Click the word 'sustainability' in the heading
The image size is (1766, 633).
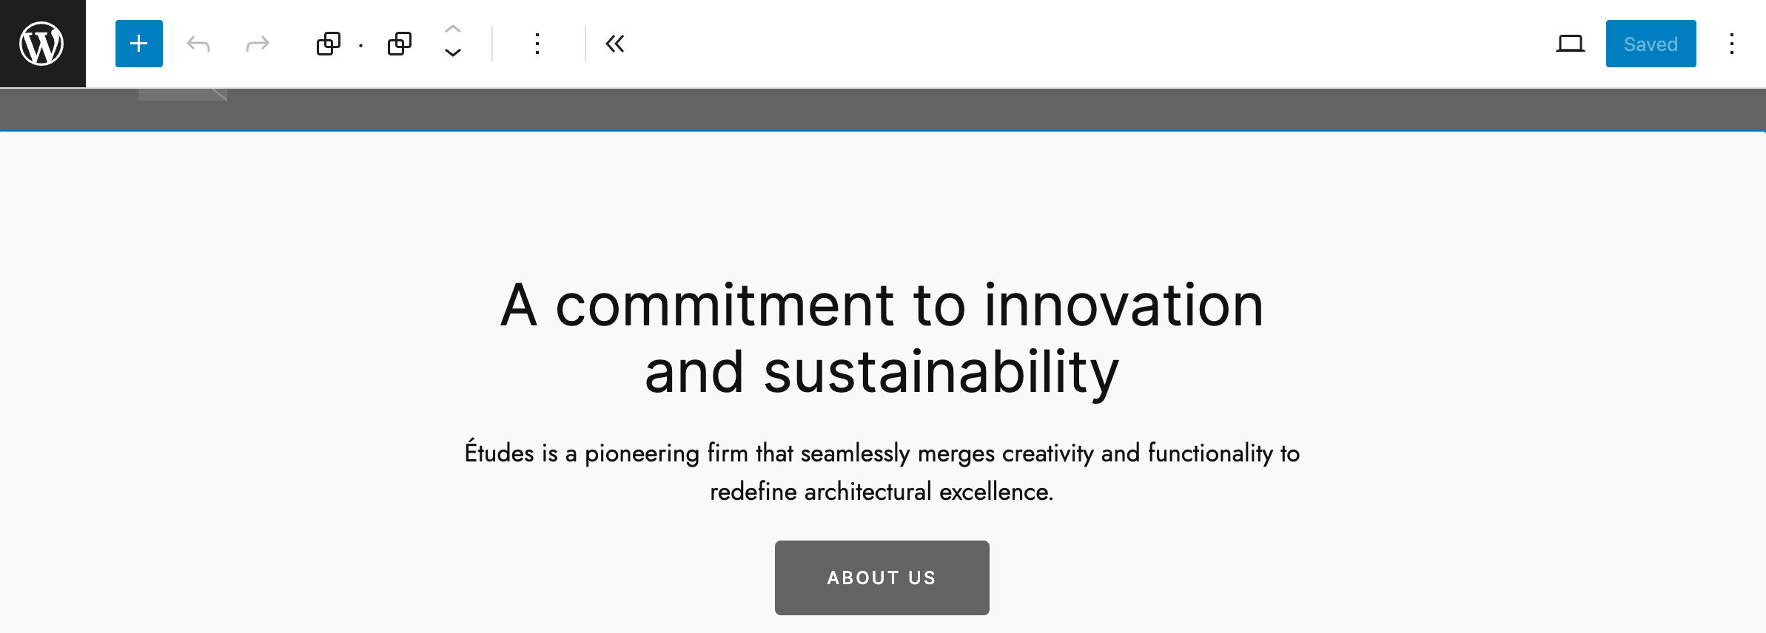click(941, 372)
